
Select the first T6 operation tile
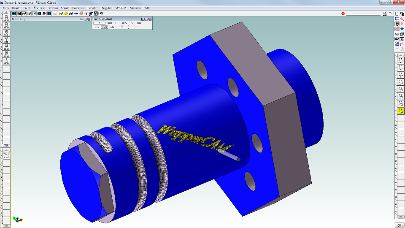401,60
